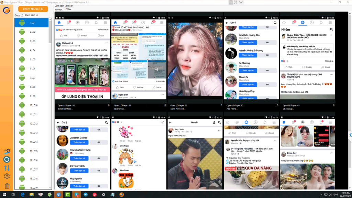
Task: Switch to the Group LD tab
Action: [19, 15]
